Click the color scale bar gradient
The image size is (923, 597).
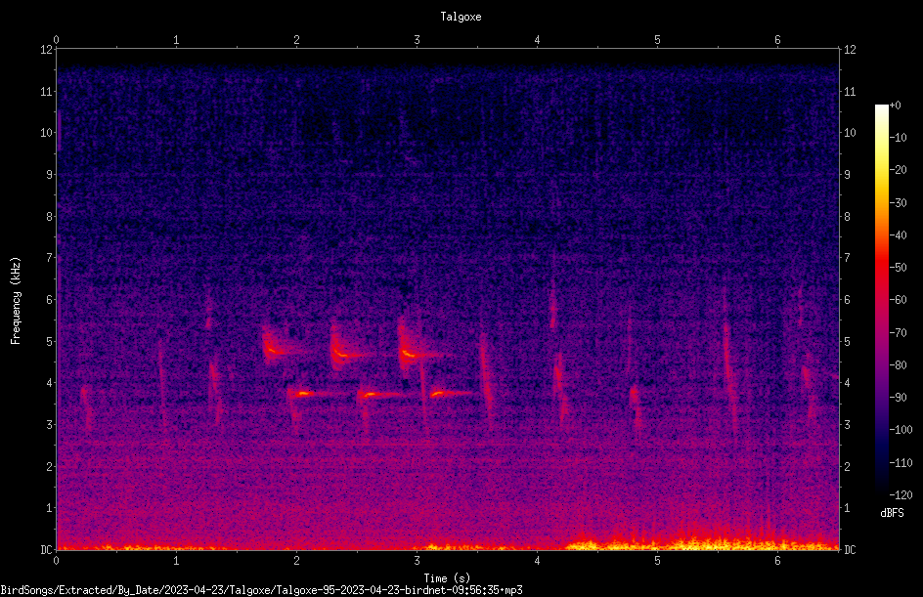(x=881, y=299)
